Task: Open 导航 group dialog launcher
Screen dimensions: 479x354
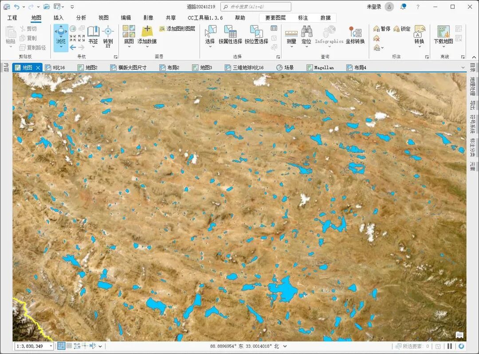Action: (116, 57)
